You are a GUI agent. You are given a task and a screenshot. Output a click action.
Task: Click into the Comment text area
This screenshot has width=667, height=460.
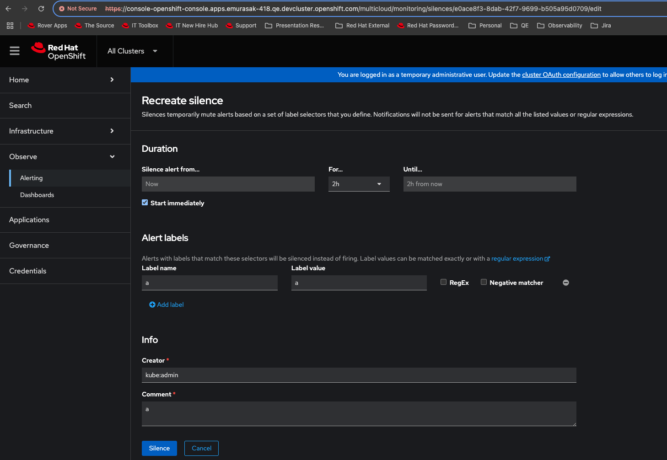[359, 414]
